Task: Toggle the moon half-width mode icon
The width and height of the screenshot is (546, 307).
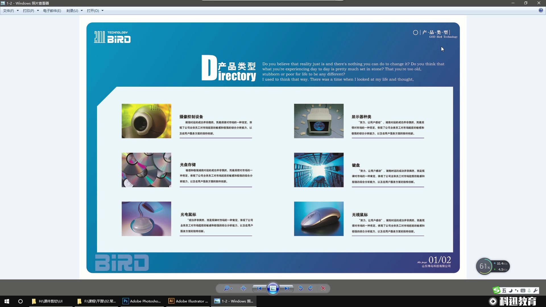Action: click(510, 291)
